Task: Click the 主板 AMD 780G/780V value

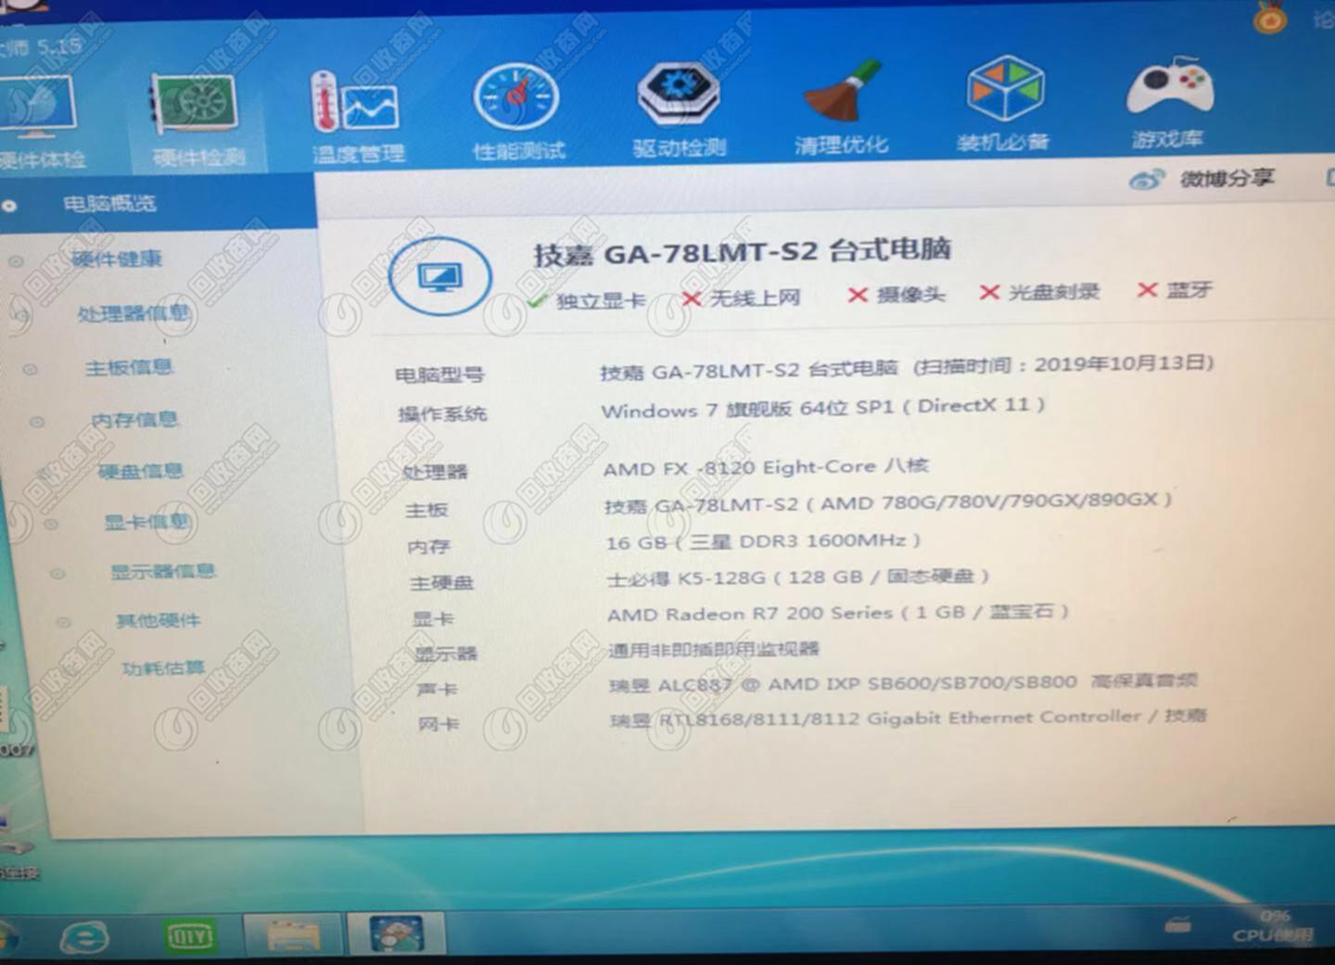Action: (x=888, y=503)
